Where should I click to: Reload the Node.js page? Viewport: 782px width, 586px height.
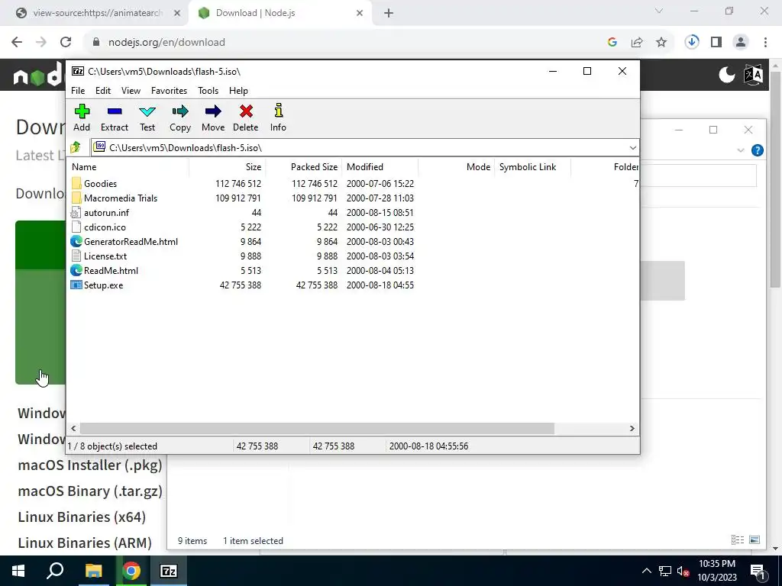(66, 43)
